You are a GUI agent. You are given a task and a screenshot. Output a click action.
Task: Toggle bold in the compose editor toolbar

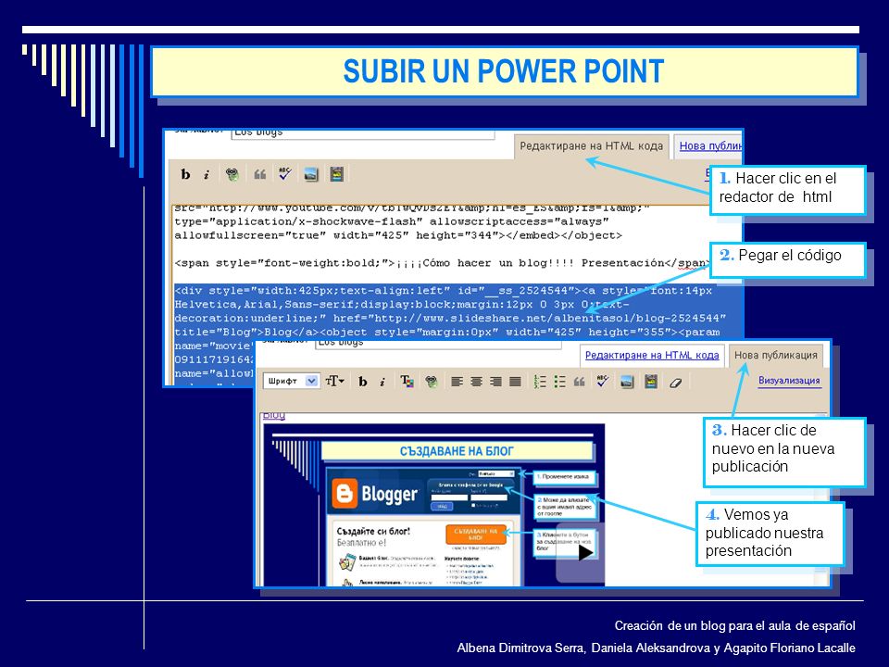coord(363,381)
